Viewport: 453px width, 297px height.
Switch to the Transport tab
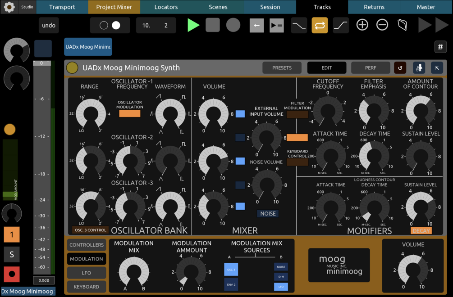point(62,7)
